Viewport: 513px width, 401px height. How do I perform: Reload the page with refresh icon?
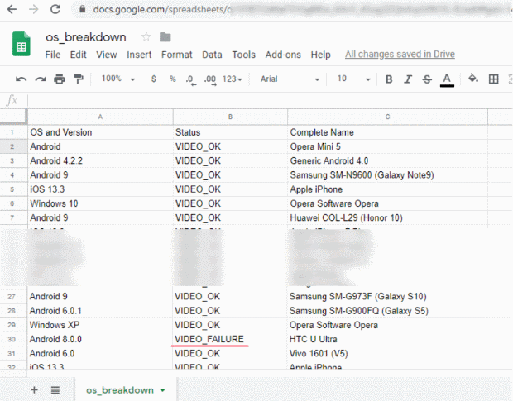coord(55,9)
